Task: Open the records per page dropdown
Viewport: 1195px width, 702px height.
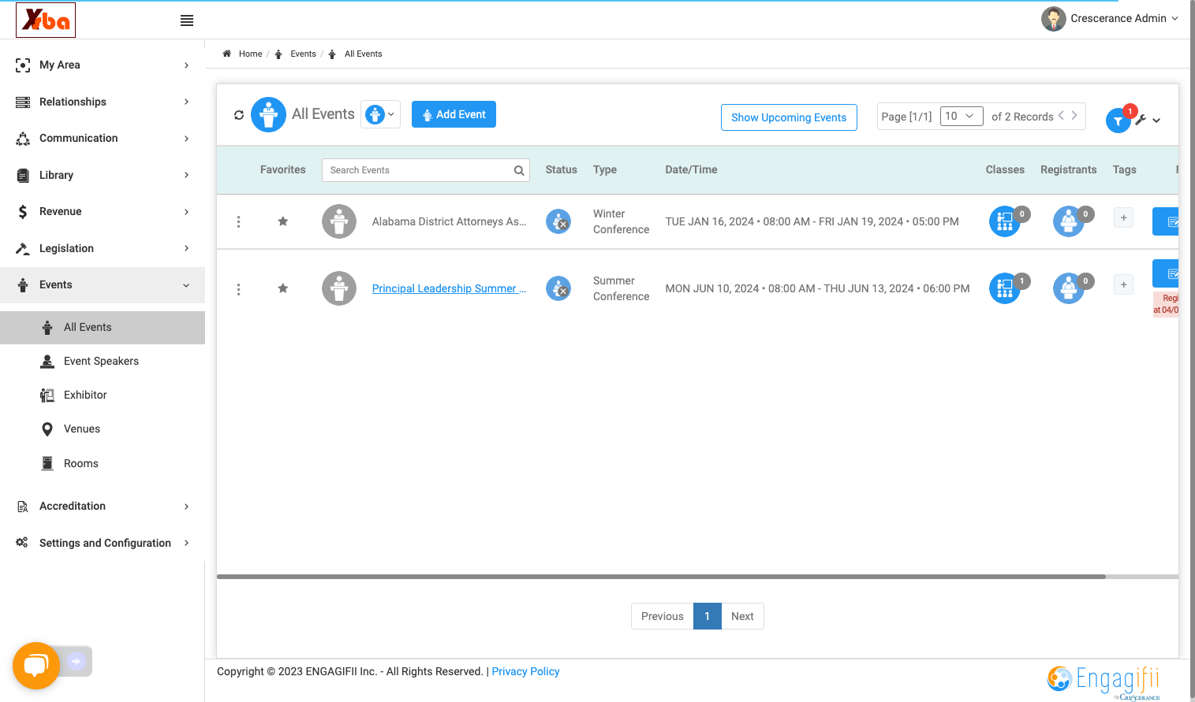Action: (x=962, y=117)
